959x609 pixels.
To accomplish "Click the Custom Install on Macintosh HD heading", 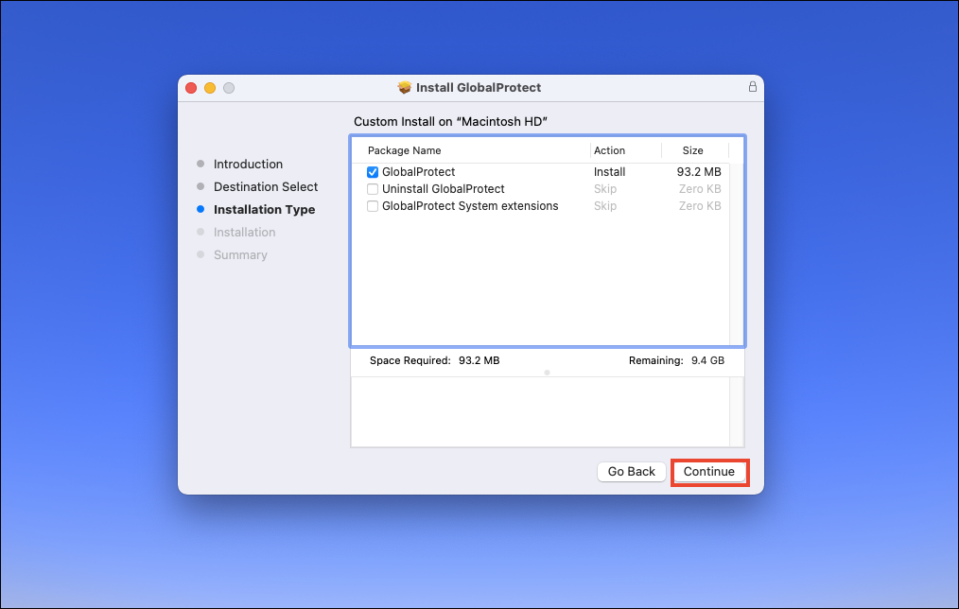I will [450, 122].
